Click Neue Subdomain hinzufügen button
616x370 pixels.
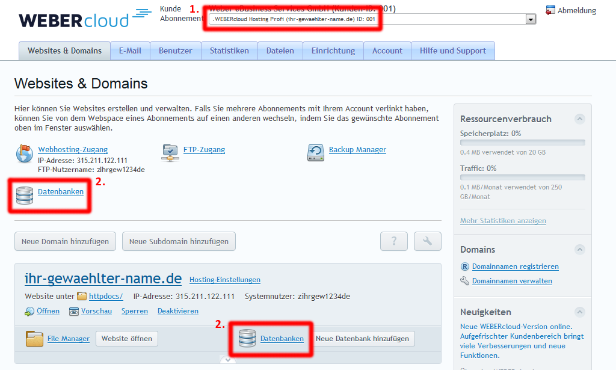point(179,241)
